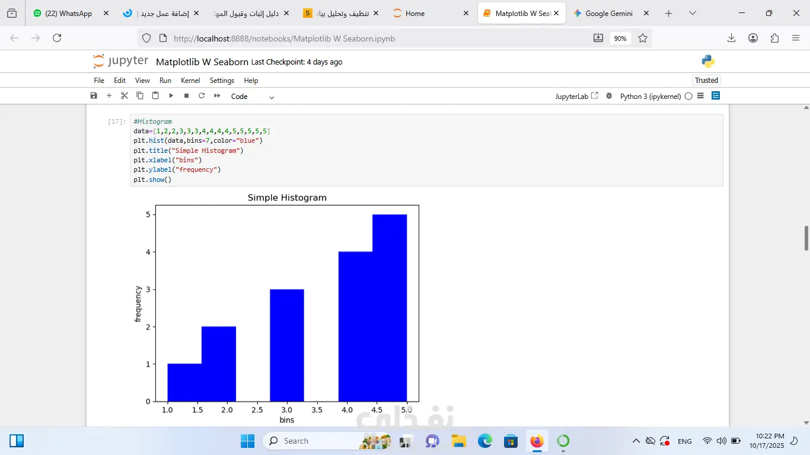
Task: Reload the current page
Action: coord(57,38)
